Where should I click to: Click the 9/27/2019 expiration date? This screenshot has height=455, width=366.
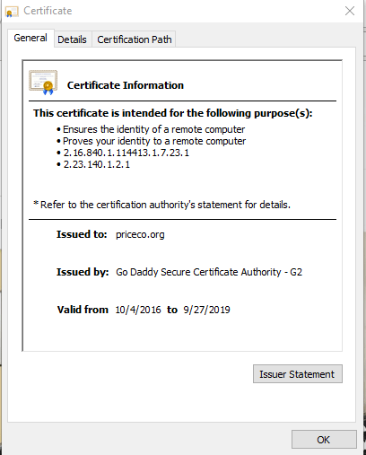click(x=206, y=310)
